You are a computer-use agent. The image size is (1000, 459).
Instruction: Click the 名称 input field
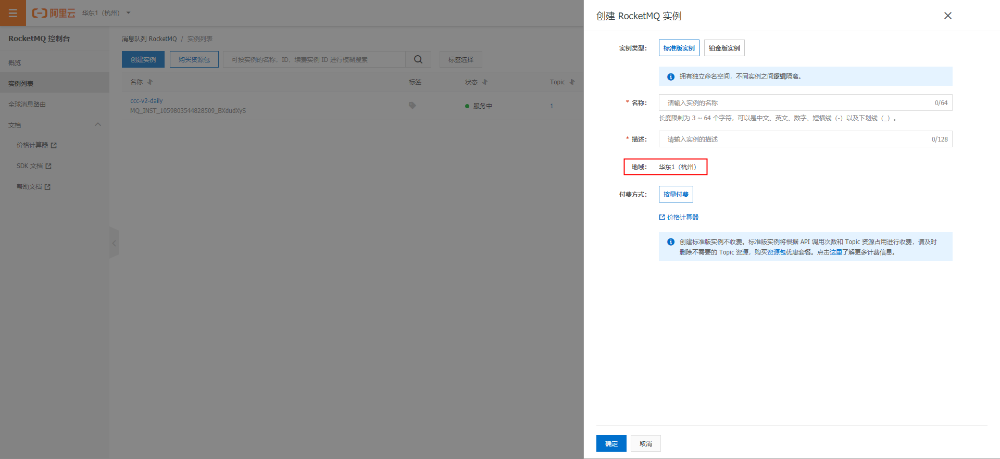[806, 103]
